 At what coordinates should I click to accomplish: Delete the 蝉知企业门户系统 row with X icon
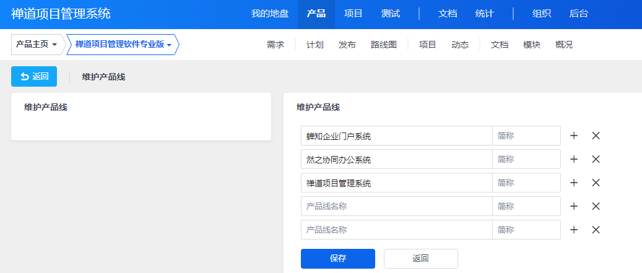pyautogui.click(x=596, y=136)
